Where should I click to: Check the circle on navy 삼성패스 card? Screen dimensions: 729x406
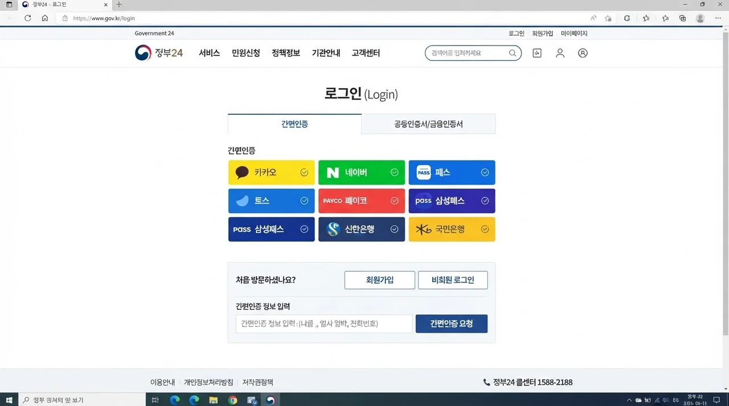[x=304, y=229]
